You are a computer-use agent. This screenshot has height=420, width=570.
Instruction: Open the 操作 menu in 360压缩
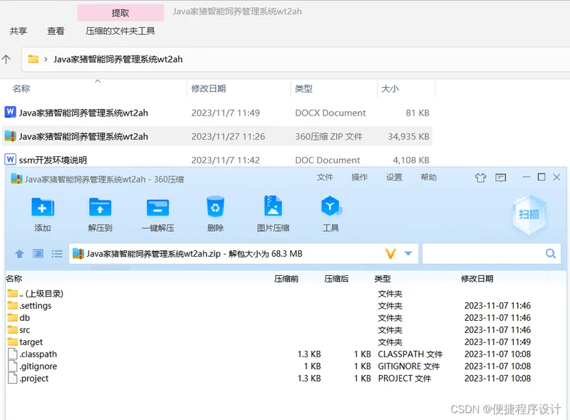360,178
